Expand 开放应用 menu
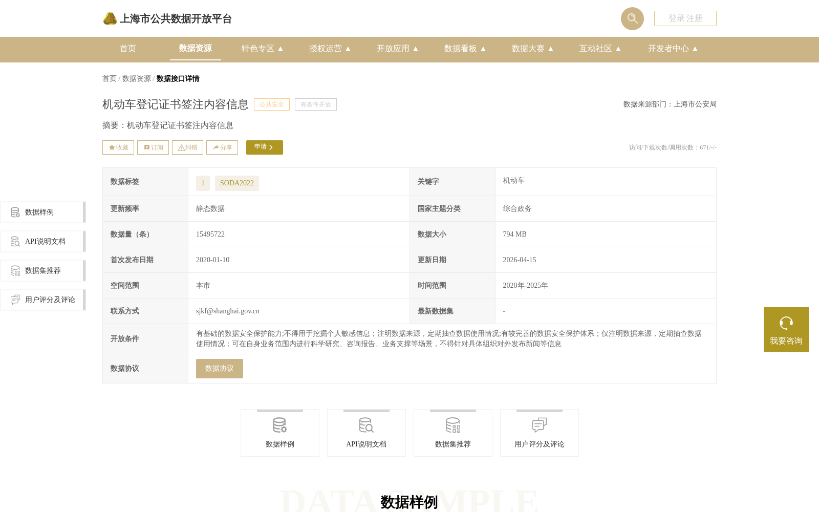The width and height of the screenshot is (819, 512). (x=398, y=49)
